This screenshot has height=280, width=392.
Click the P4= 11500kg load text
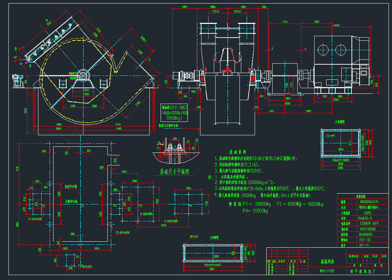(255, 211)
